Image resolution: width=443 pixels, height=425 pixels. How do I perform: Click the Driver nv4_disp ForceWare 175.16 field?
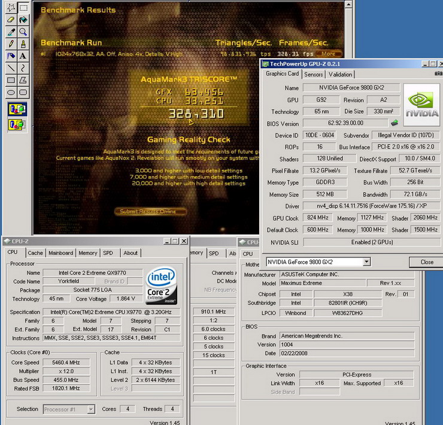372,206
